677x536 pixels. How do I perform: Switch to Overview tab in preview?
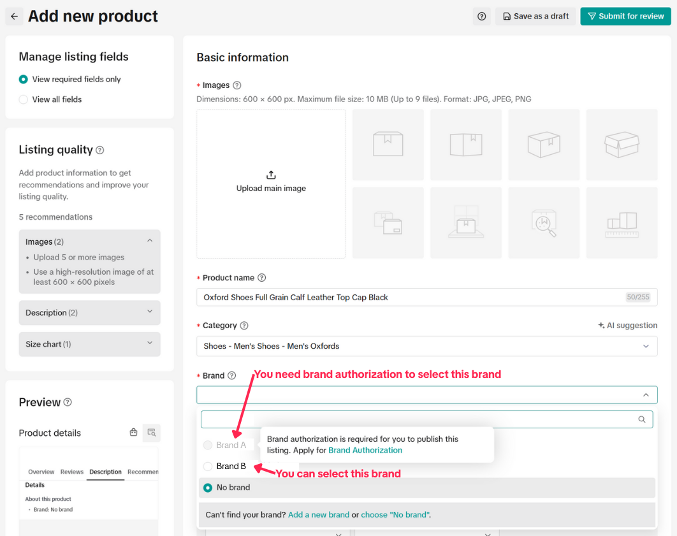click(x=41, y=472)
